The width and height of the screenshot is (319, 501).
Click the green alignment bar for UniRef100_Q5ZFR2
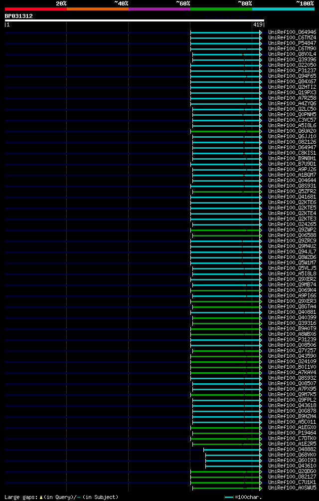click(x=226, y=192)
